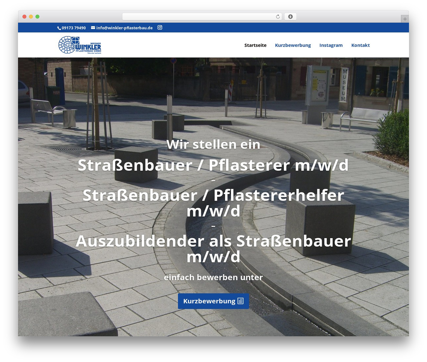The height and width of the screenshot is (362, 427).
Task: Click "Straßenbauer / Pflastererhelfer" heading
Action: 213,195
